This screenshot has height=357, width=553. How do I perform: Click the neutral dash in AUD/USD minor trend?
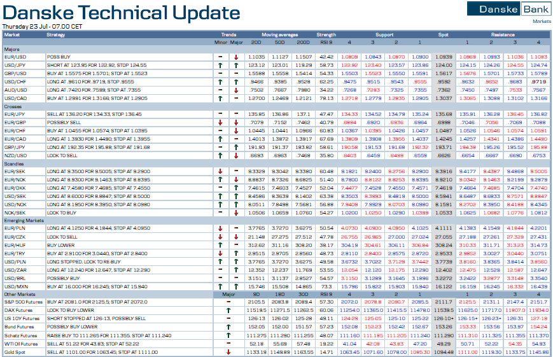[x=220, y=90]
